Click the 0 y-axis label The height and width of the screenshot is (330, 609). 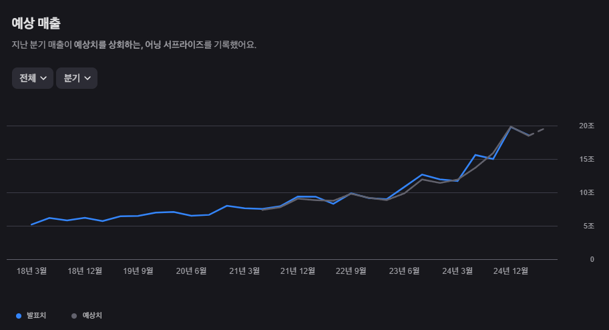point(592,259)
